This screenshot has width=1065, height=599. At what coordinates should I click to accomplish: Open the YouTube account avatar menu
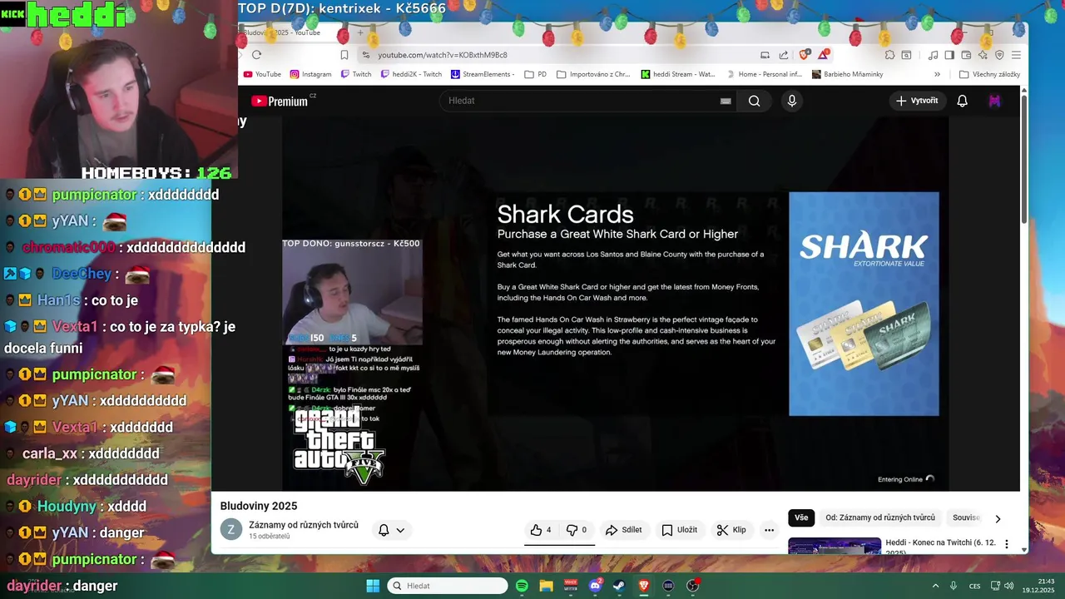(x=994, y=101)
